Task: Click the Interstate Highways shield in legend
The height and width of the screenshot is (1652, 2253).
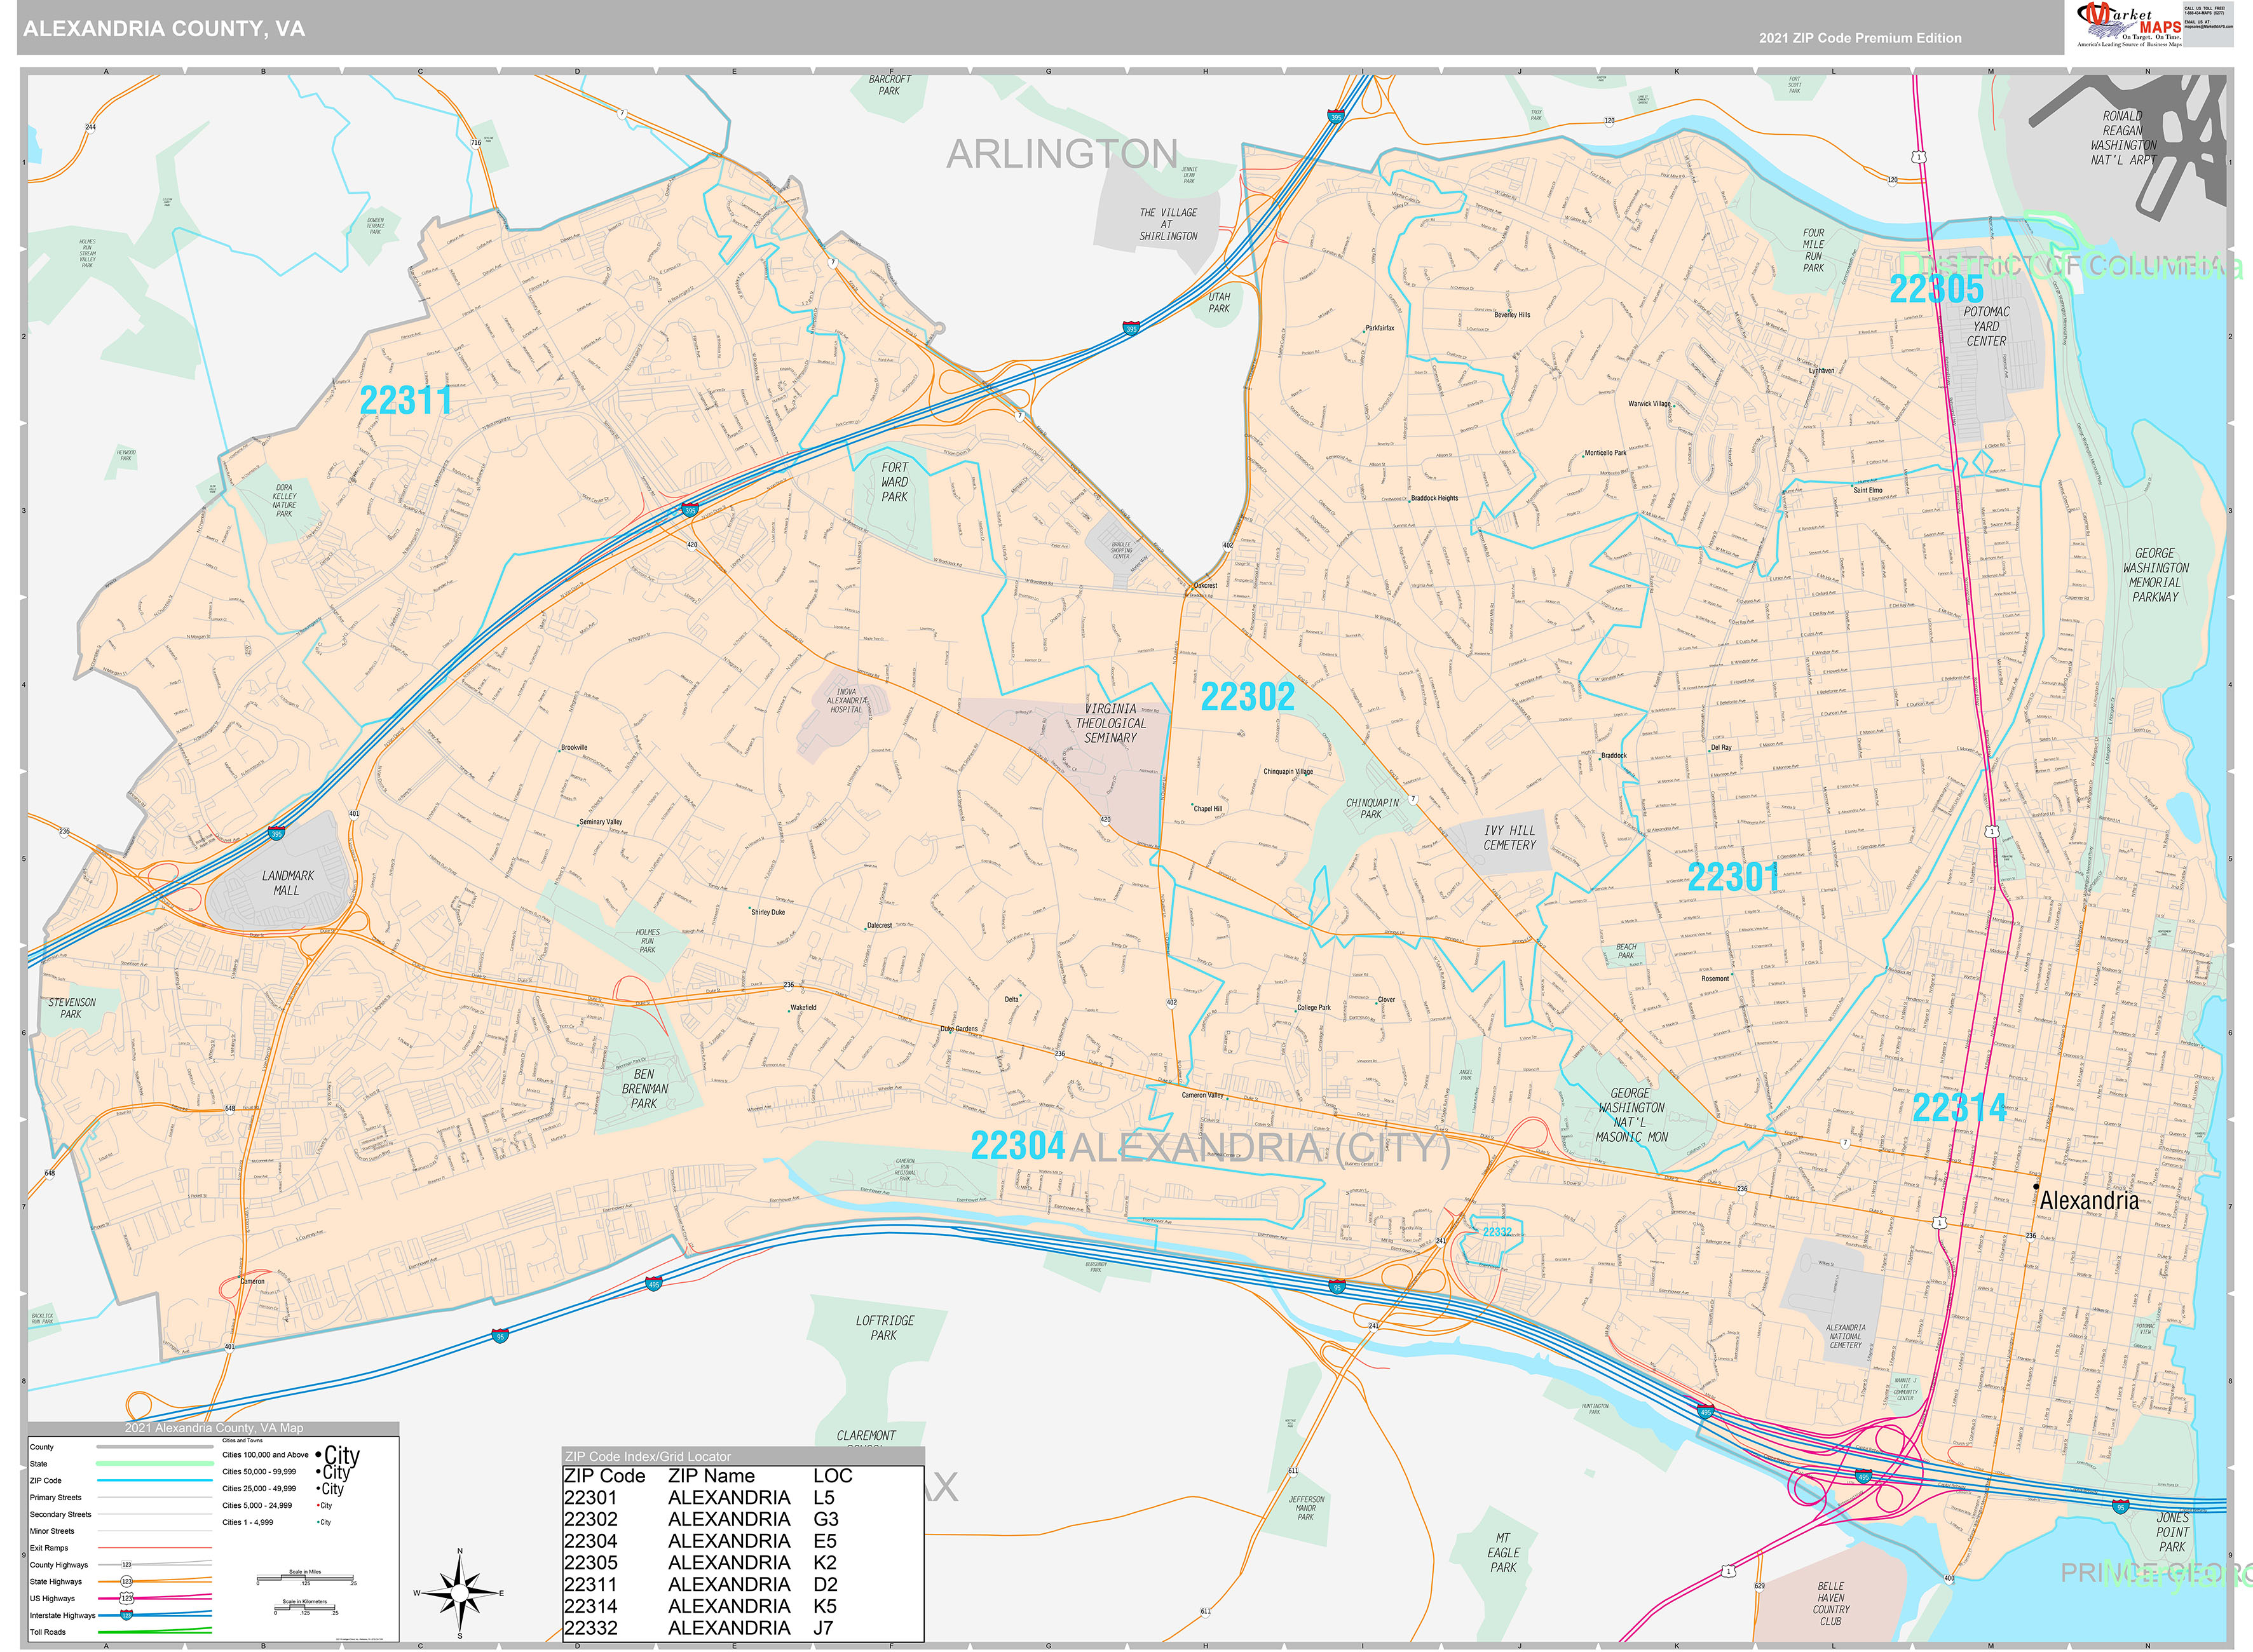Action: coord(127,1615)
